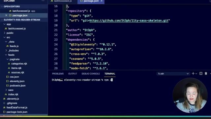Open the GitHub repository URL link

pos(129,20)
